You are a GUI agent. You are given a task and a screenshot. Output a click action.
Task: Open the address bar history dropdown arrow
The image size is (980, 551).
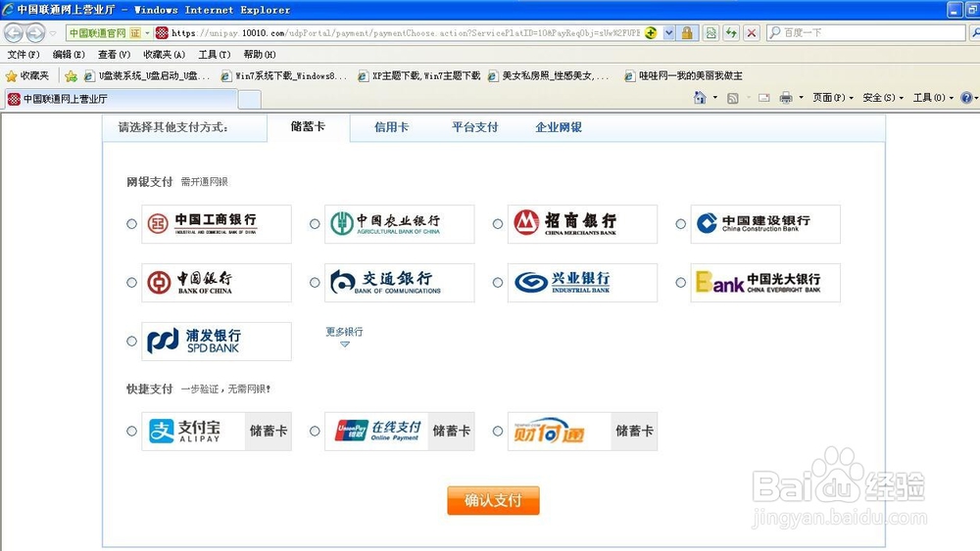(x=668, y=32)
